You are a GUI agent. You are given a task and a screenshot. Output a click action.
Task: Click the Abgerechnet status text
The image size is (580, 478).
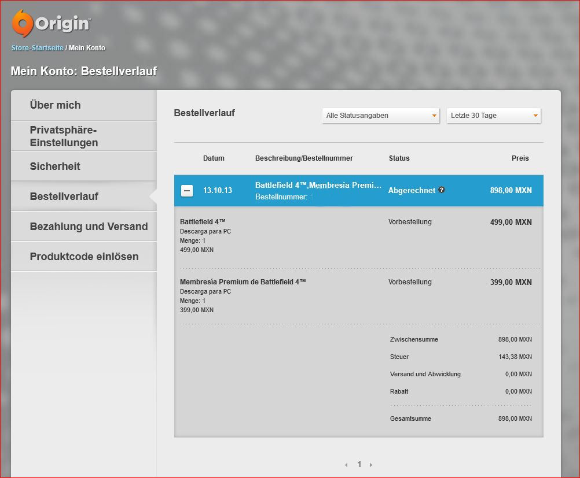pos(412,191)
